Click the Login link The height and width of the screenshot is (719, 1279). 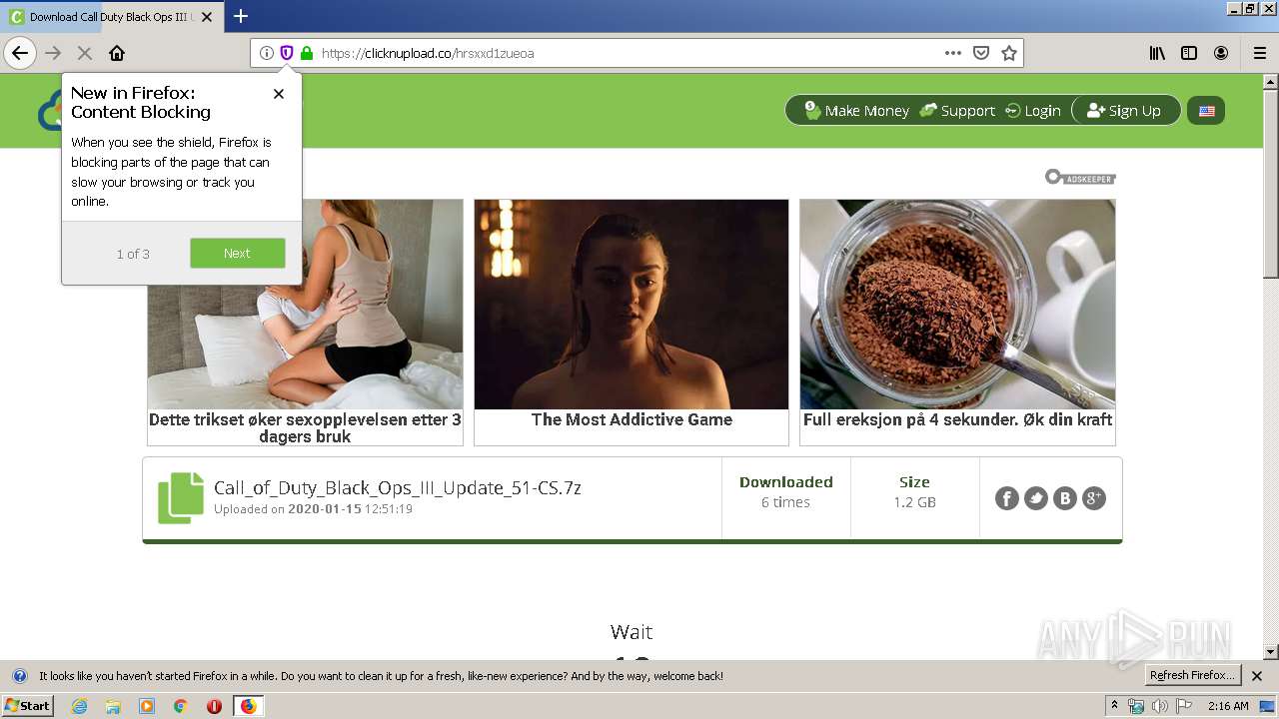(x=1033, y=111)
